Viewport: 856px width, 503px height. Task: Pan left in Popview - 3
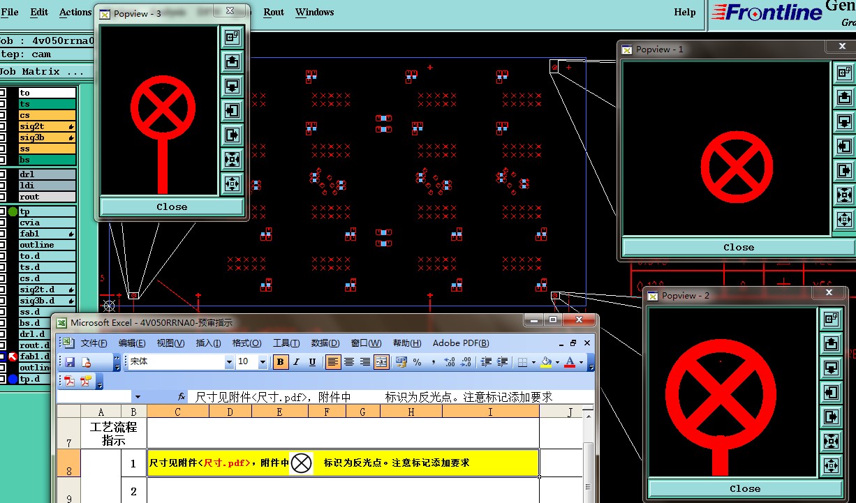coord(232,110)
